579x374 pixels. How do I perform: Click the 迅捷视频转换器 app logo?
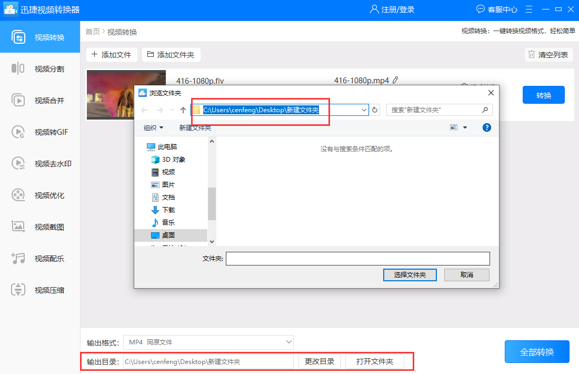coord(11,9)
